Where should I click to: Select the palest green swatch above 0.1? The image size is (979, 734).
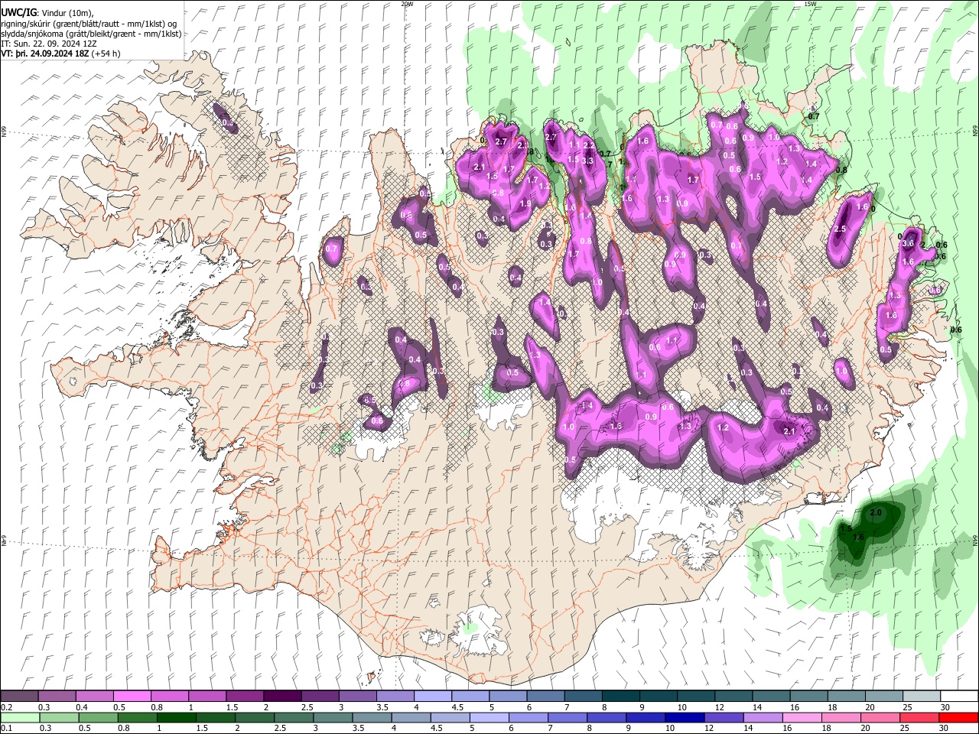point(19,717)
